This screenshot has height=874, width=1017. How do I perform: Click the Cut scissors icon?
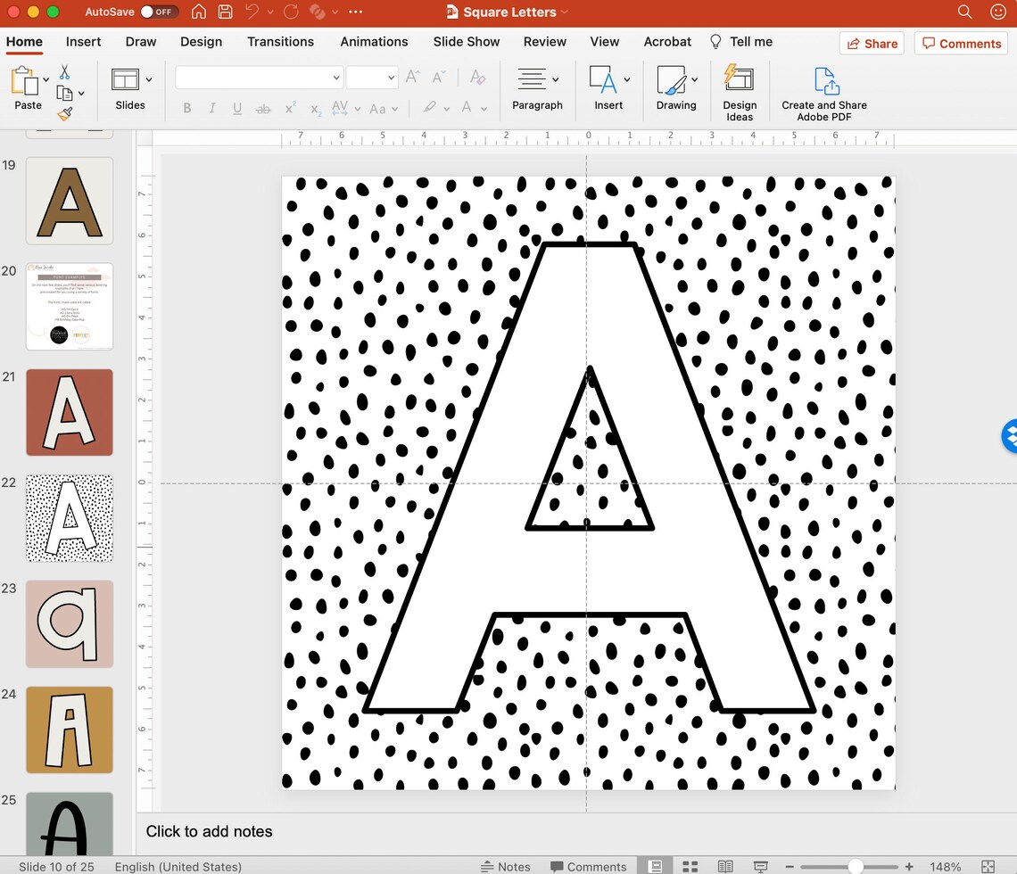click(x=64, y=71)
